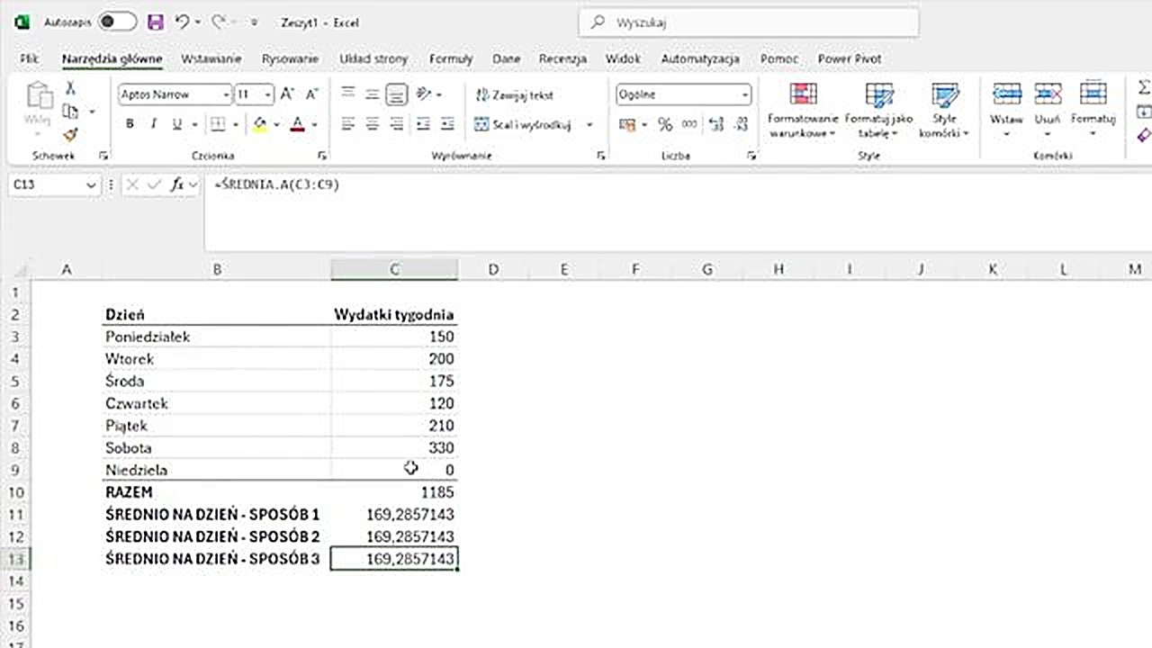Click the percent style icon

665,124
